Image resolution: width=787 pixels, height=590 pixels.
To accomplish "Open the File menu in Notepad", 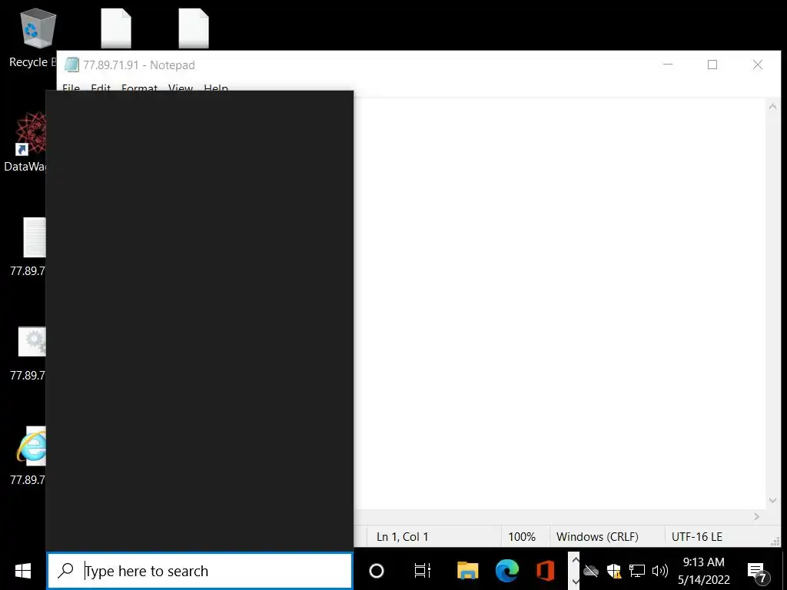I will [x=71, y=88].
